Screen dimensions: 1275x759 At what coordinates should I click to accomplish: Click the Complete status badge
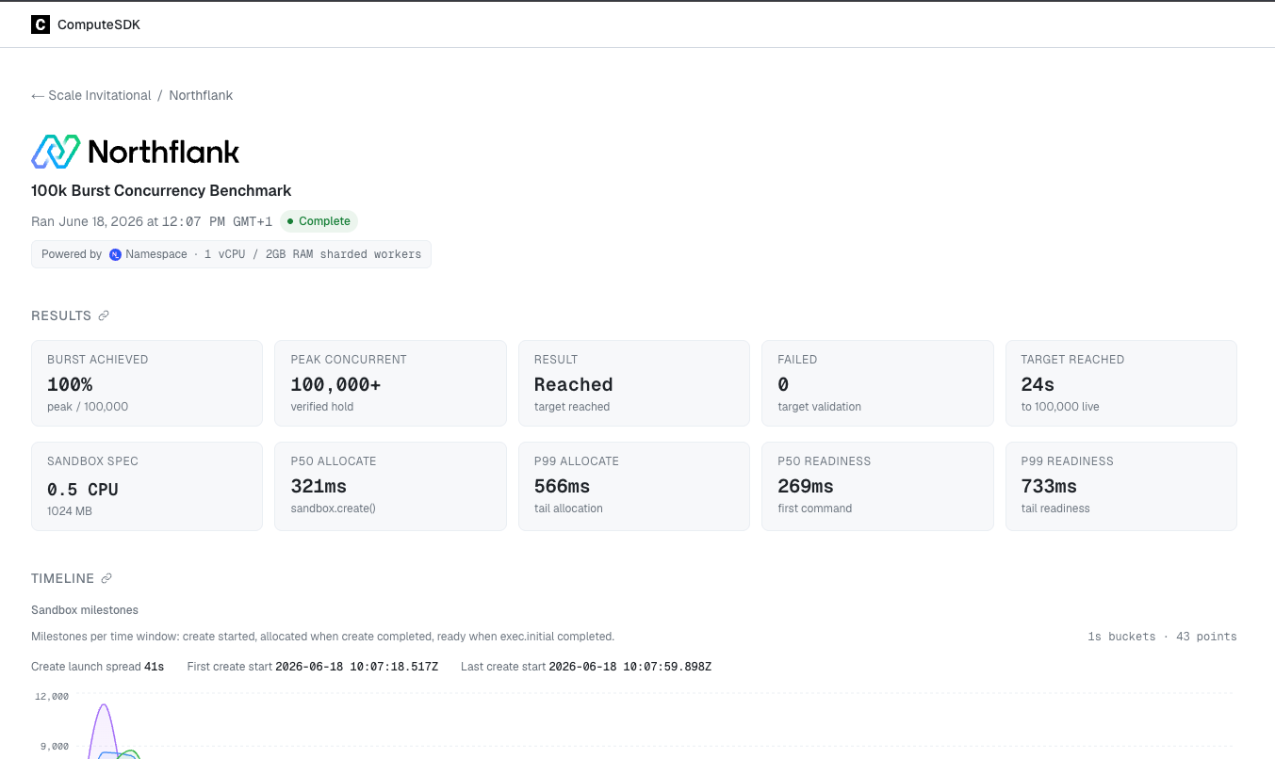coord(319,221)
